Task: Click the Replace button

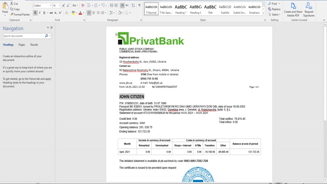Action: (274, 9)
